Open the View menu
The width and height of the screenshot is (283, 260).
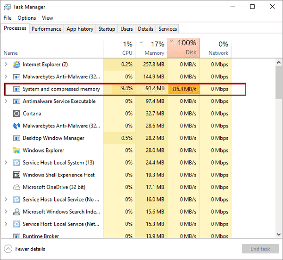click(x=48, y=18)
